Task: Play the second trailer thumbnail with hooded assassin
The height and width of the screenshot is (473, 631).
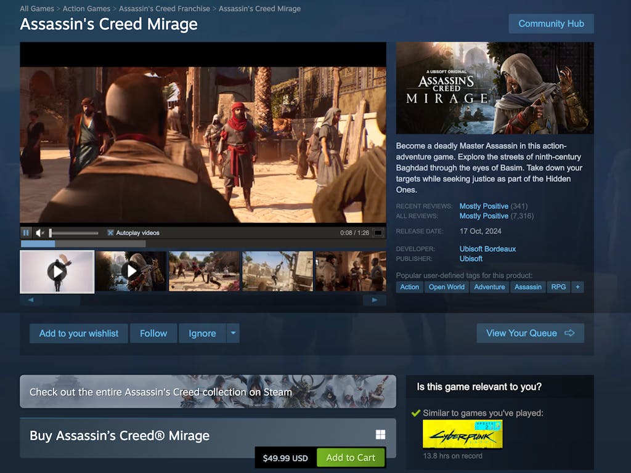Action: point(131,272)
